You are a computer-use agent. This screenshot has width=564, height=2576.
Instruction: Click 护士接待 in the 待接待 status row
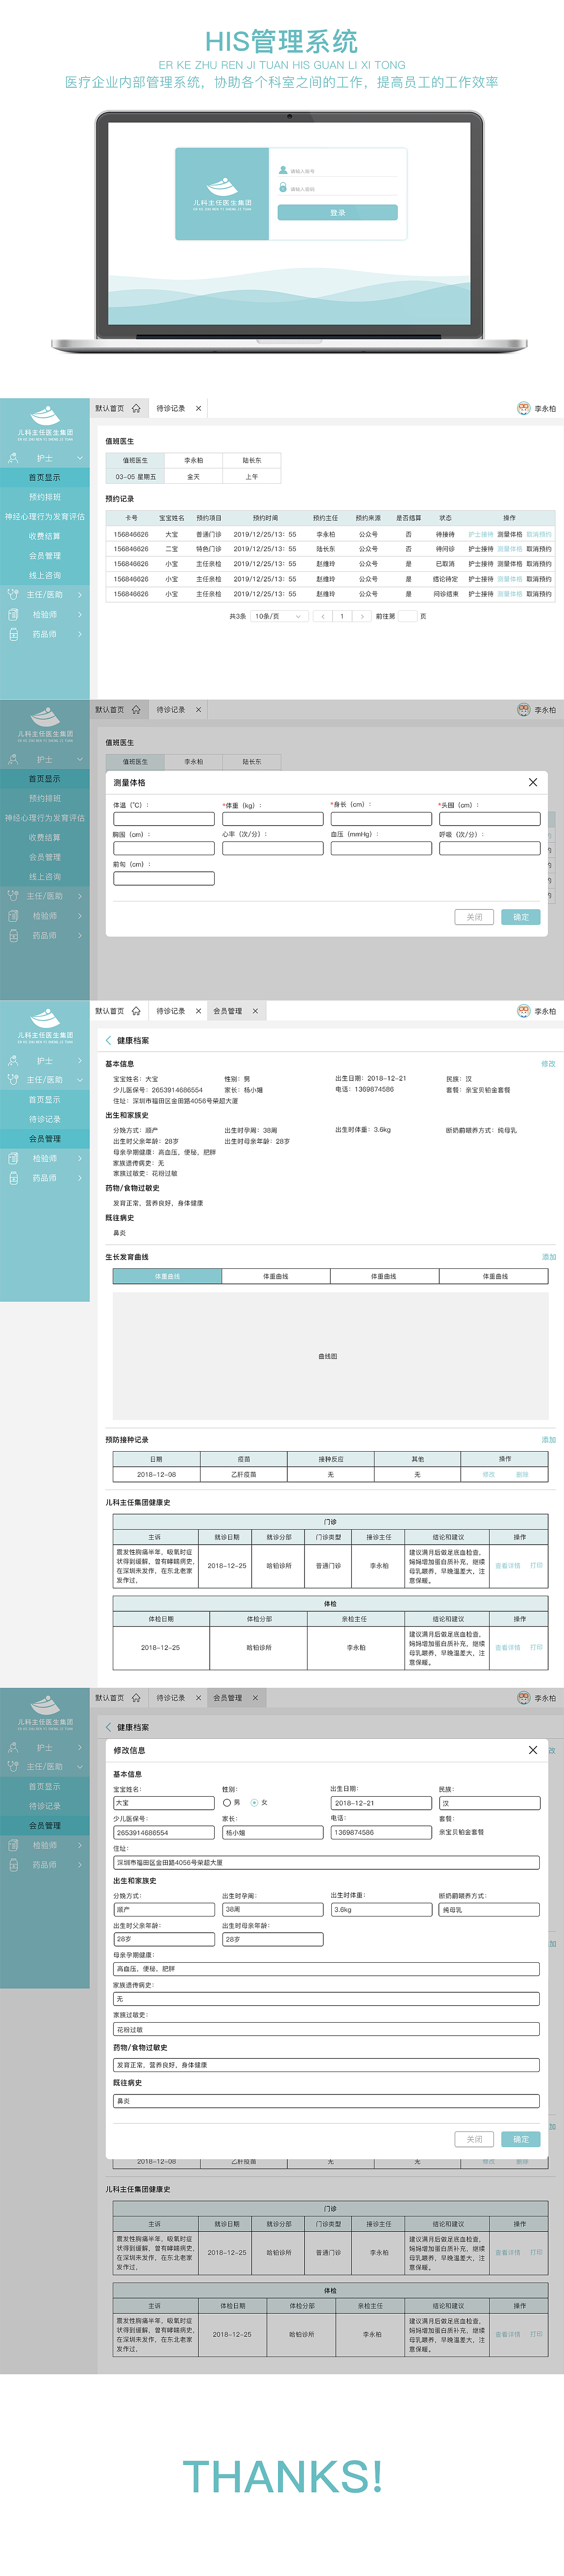click(481, 534)
